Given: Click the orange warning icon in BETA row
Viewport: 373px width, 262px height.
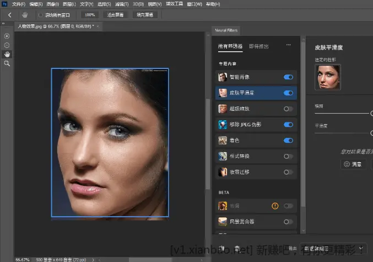Looking at the screenshot, I should coord(275,206).
